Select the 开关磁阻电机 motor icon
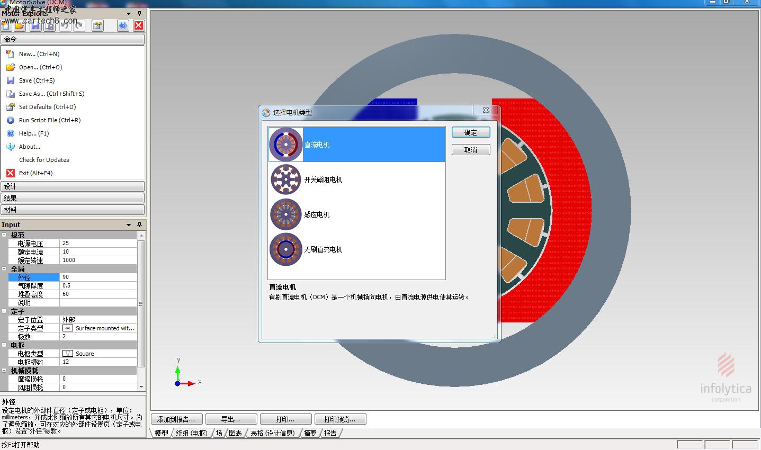The height and width of the screenshot is (450, 761). point(286,179)
